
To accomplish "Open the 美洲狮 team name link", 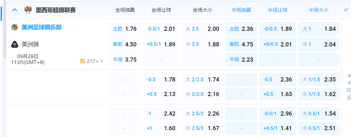I will [30, 44].
